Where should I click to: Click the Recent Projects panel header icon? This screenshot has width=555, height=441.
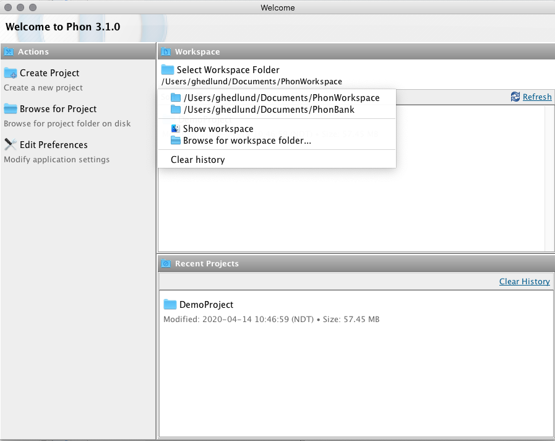click(x=165, y=264)
